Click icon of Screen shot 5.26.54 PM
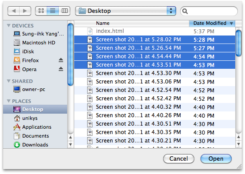 click(x=90, y=48)
